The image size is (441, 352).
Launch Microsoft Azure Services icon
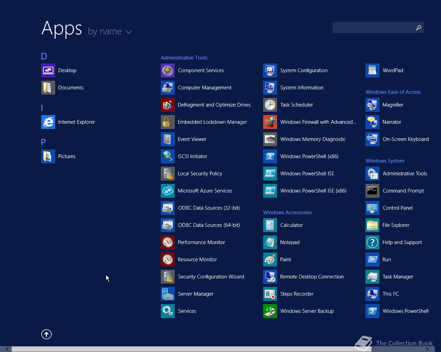168,191
